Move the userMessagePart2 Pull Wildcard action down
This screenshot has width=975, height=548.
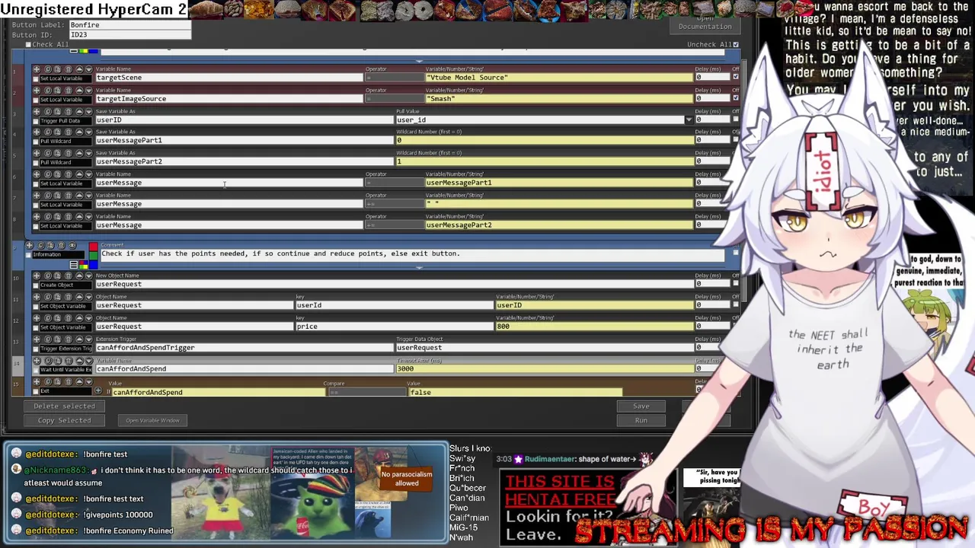click(x=88, y=153)
